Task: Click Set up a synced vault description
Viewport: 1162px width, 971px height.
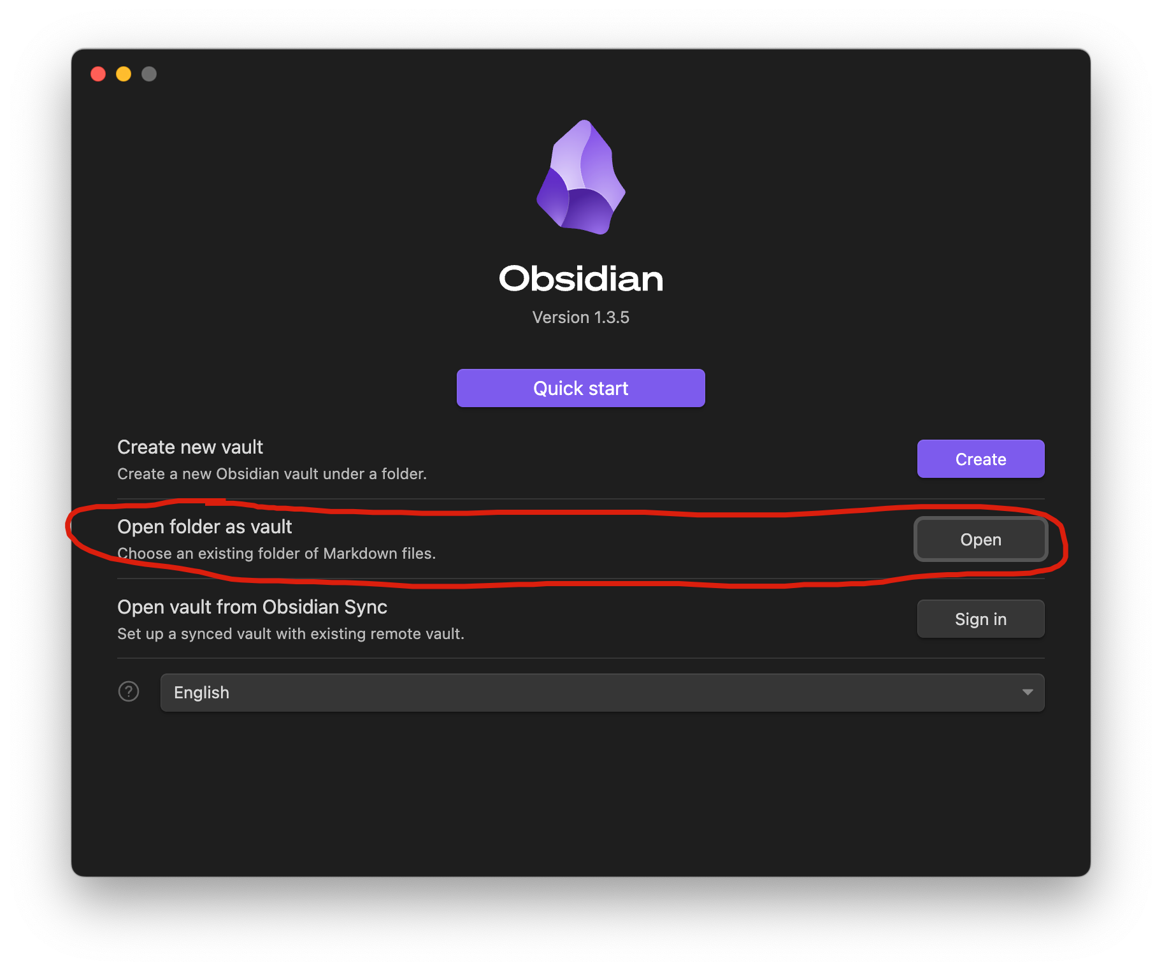Action: click(x=290, y=634)
